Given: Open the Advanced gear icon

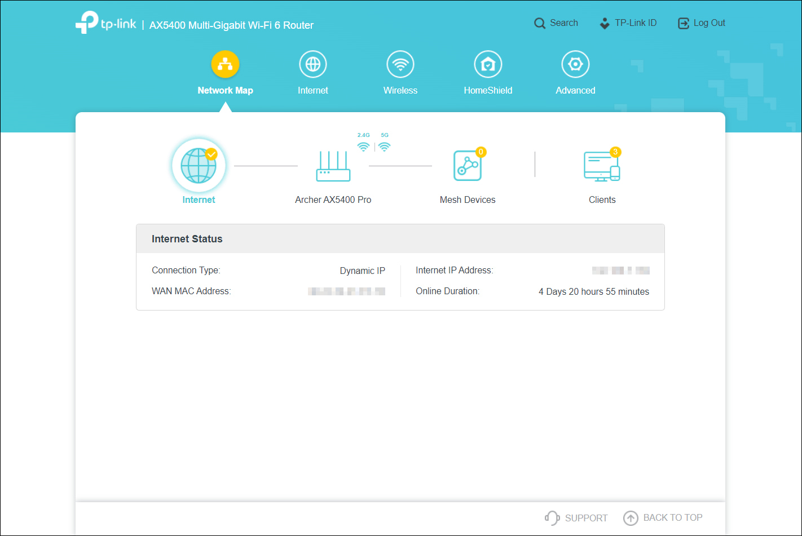Looking at the screenshot, I should (575, 64).
